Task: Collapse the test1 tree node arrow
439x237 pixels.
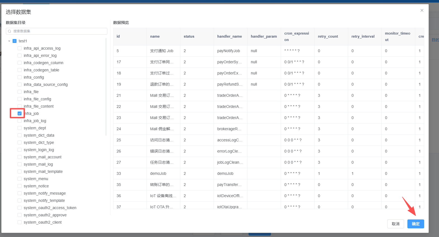Action: [x=9, y=41]
